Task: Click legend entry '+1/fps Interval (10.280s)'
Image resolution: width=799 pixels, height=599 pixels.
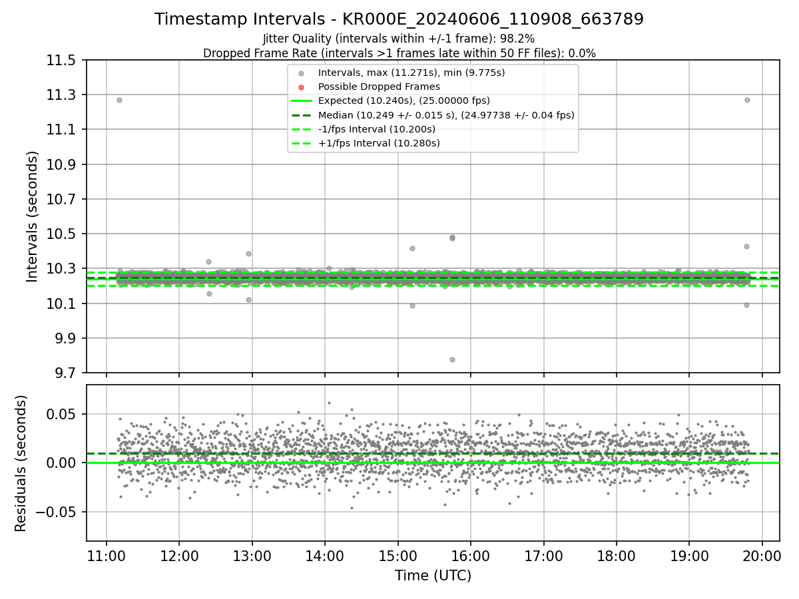Action: [x=379, y=143]
